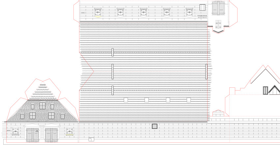Click the rightmost shuttered window in top strip
Image resolution: width=280 pixels, height=145 pixels.
pyautogui.click(x=189, y=12)
